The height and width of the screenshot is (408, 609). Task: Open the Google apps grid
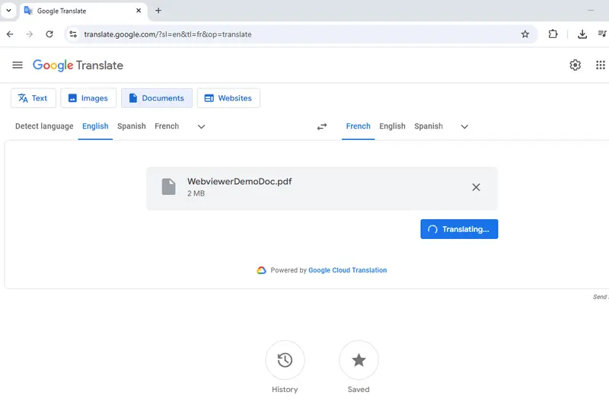click(601, 65)
